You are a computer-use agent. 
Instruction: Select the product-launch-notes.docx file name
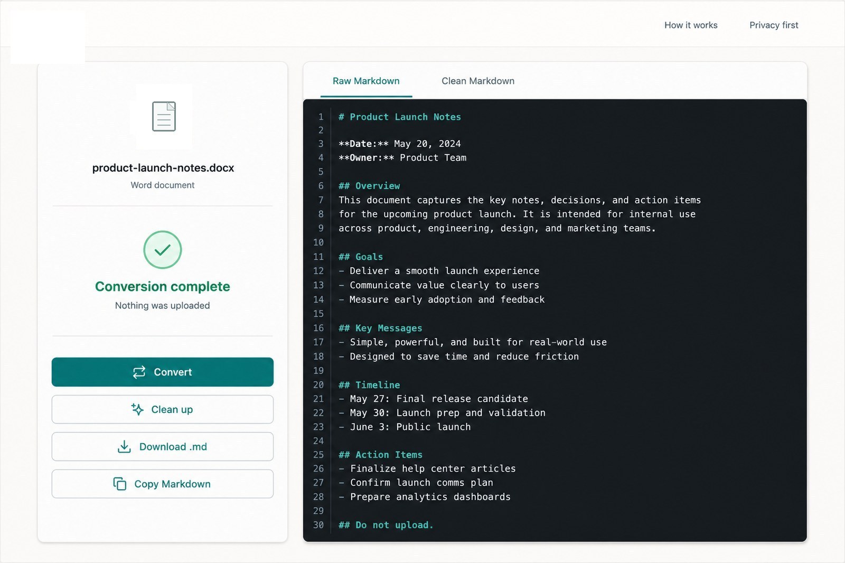pyautogui.click(x=163, y=168)
